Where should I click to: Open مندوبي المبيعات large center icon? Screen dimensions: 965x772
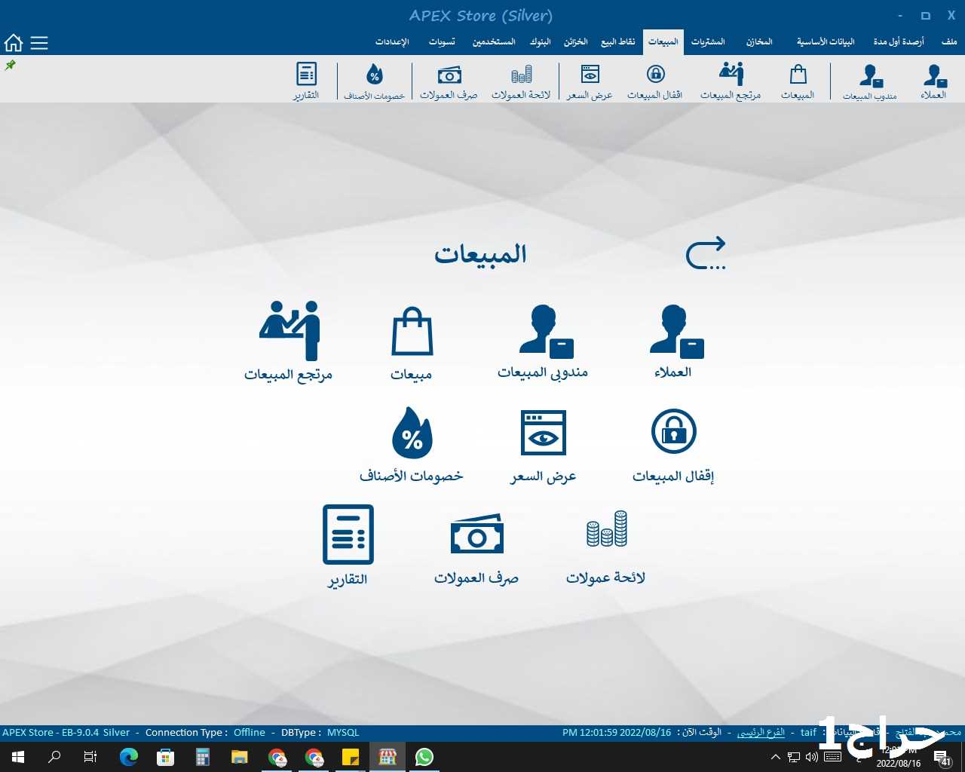point(545,332)
